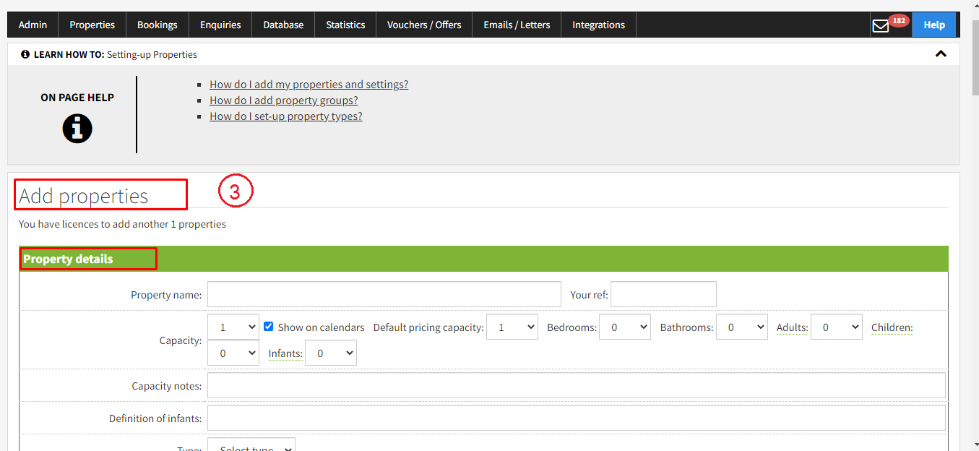Click the Capacity notes input field
This screenshot has width=979, height=451.
tap(577, 385)
